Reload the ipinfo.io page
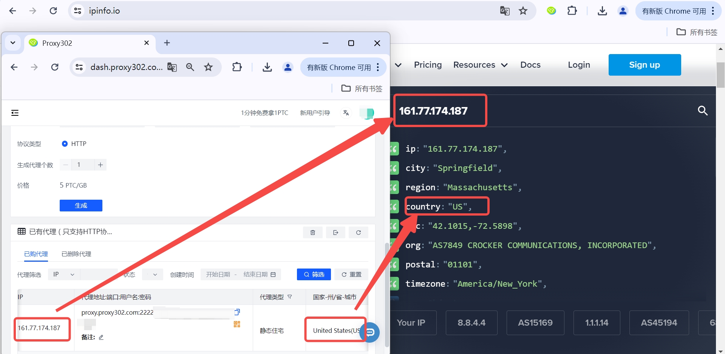This screenshot has height=354, width=725. pyautogui.click(x=53, y=11)
